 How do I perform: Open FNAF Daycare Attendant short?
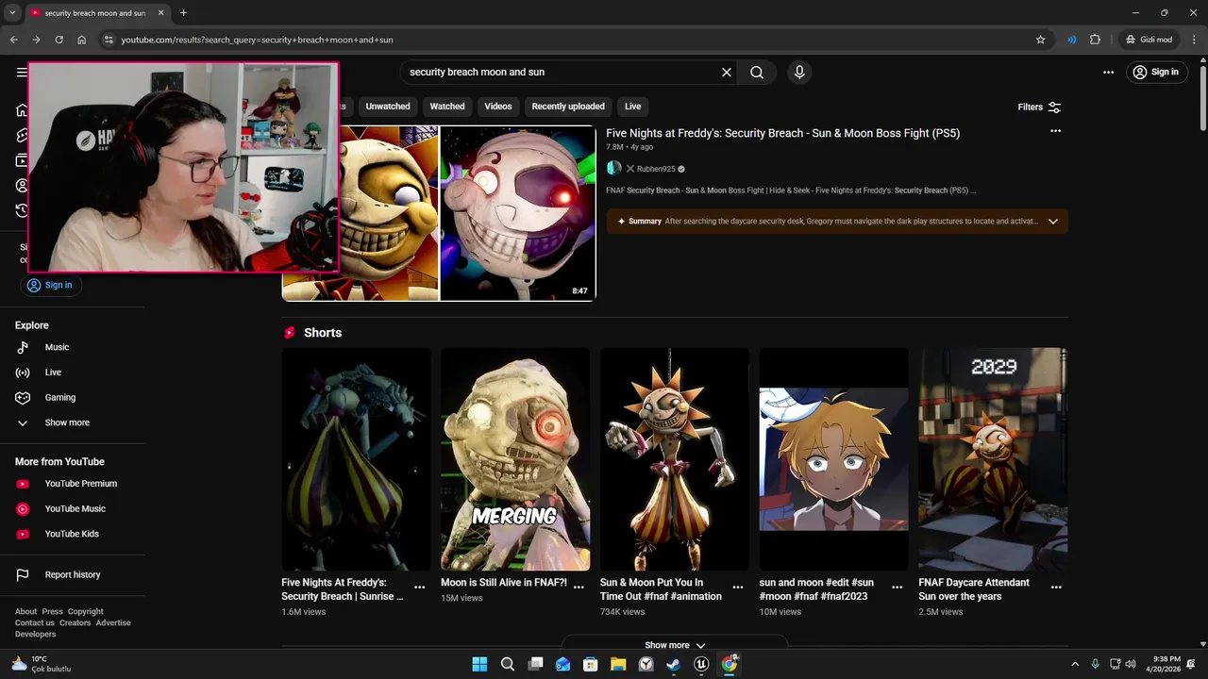(x=993, y=459)
